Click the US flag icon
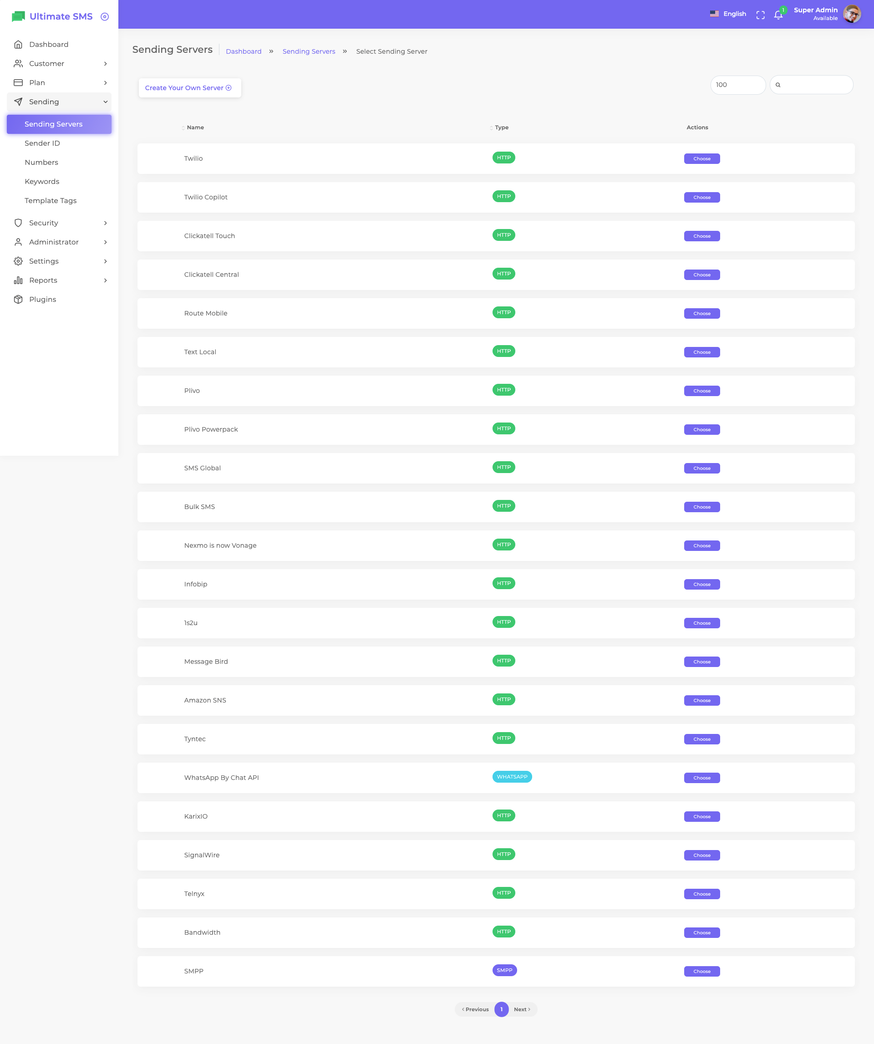This screenshot has height=1044, width=874. [x=714, y=14]
